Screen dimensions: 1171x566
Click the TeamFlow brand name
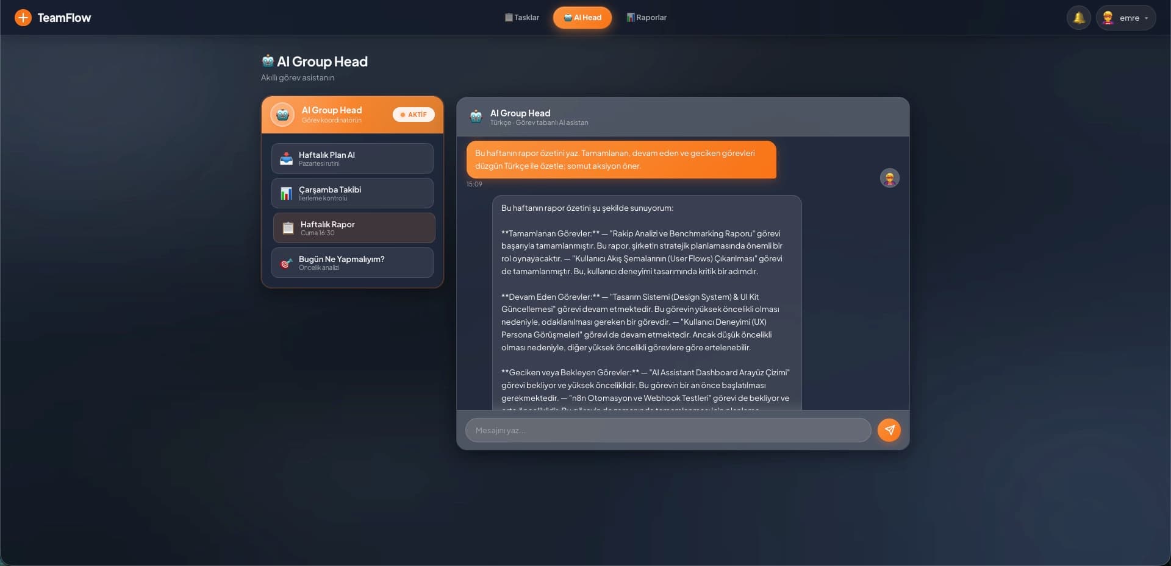(64, 18)
